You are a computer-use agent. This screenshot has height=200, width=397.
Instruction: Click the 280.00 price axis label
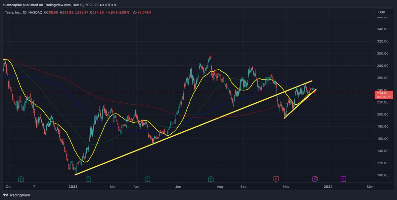[x=382, y=66]
